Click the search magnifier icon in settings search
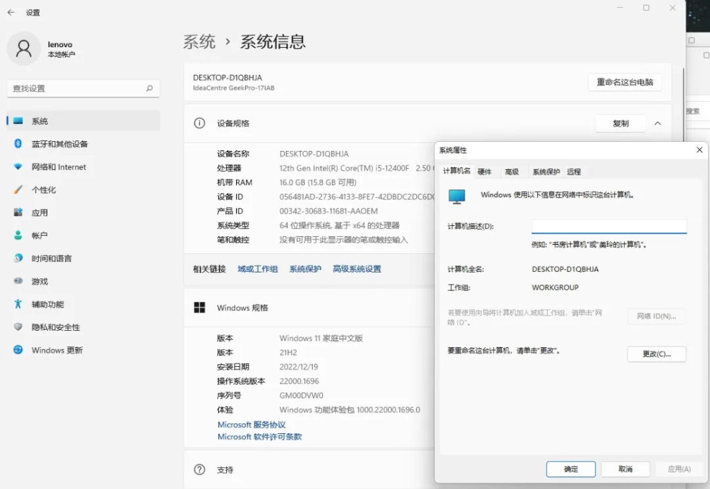The width and height of the screenshot is (710, 489). [x=149, y=89]
